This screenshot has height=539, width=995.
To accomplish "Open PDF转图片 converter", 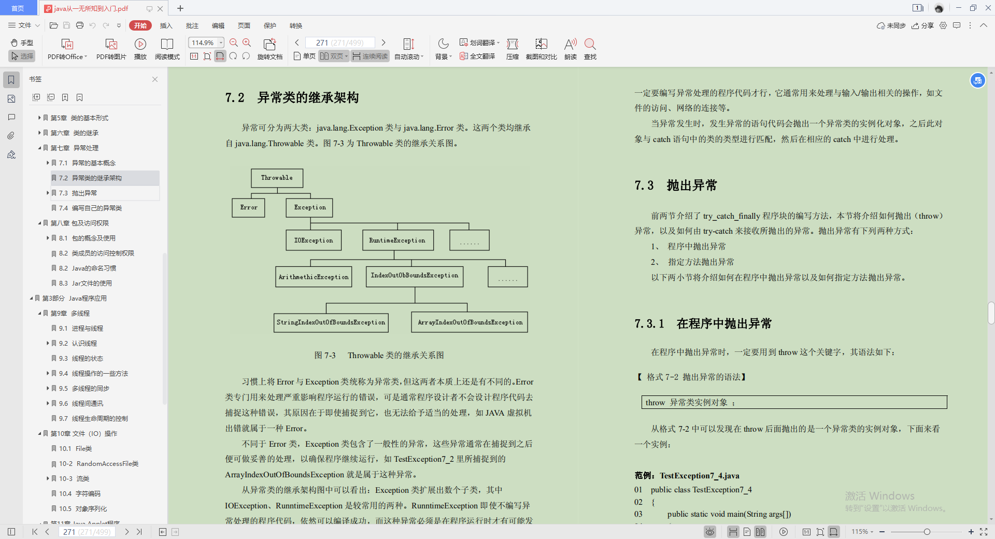I will tap(111, 49).
